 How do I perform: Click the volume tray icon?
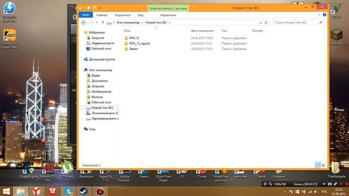pyautogui.click(x=315, y=192)
